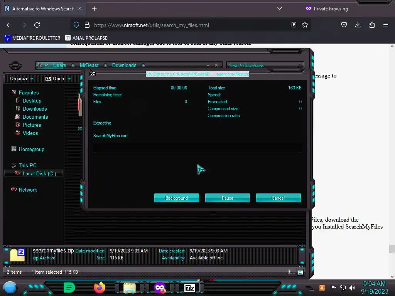Click Downloads in Explorer breadcrumb
395x296 pixels.
click(x=124, y=65)
